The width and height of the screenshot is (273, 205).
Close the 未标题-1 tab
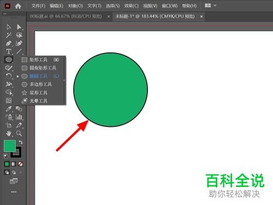(x=201, y=16)
